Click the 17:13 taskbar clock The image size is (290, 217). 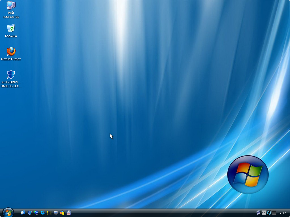pyautogui.click(x=282, y=213)
